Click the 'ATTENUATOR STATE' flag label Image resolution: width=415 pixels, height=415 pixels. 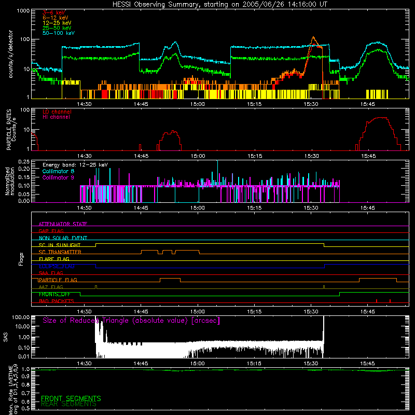pos(63,224)
